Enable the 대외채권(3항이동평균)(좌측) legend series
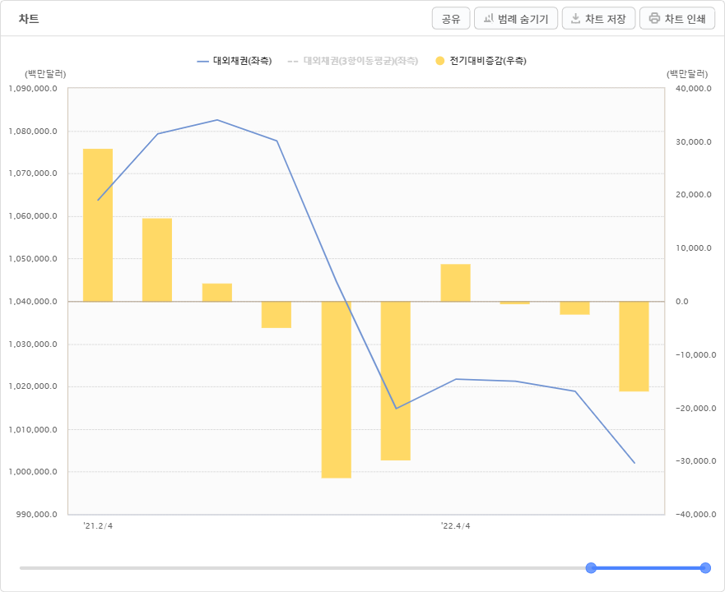The width and height of the screenshot is (725, 592). coord(353,61)
